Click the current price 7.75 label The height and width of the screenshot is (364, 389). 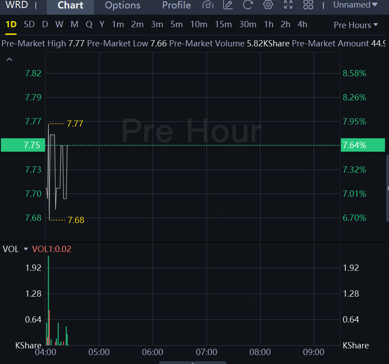[x=23, y=145]
